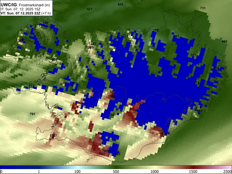Click the 381 value label
The height and width of the screenshot is (174, 232).
coord(194,55)
